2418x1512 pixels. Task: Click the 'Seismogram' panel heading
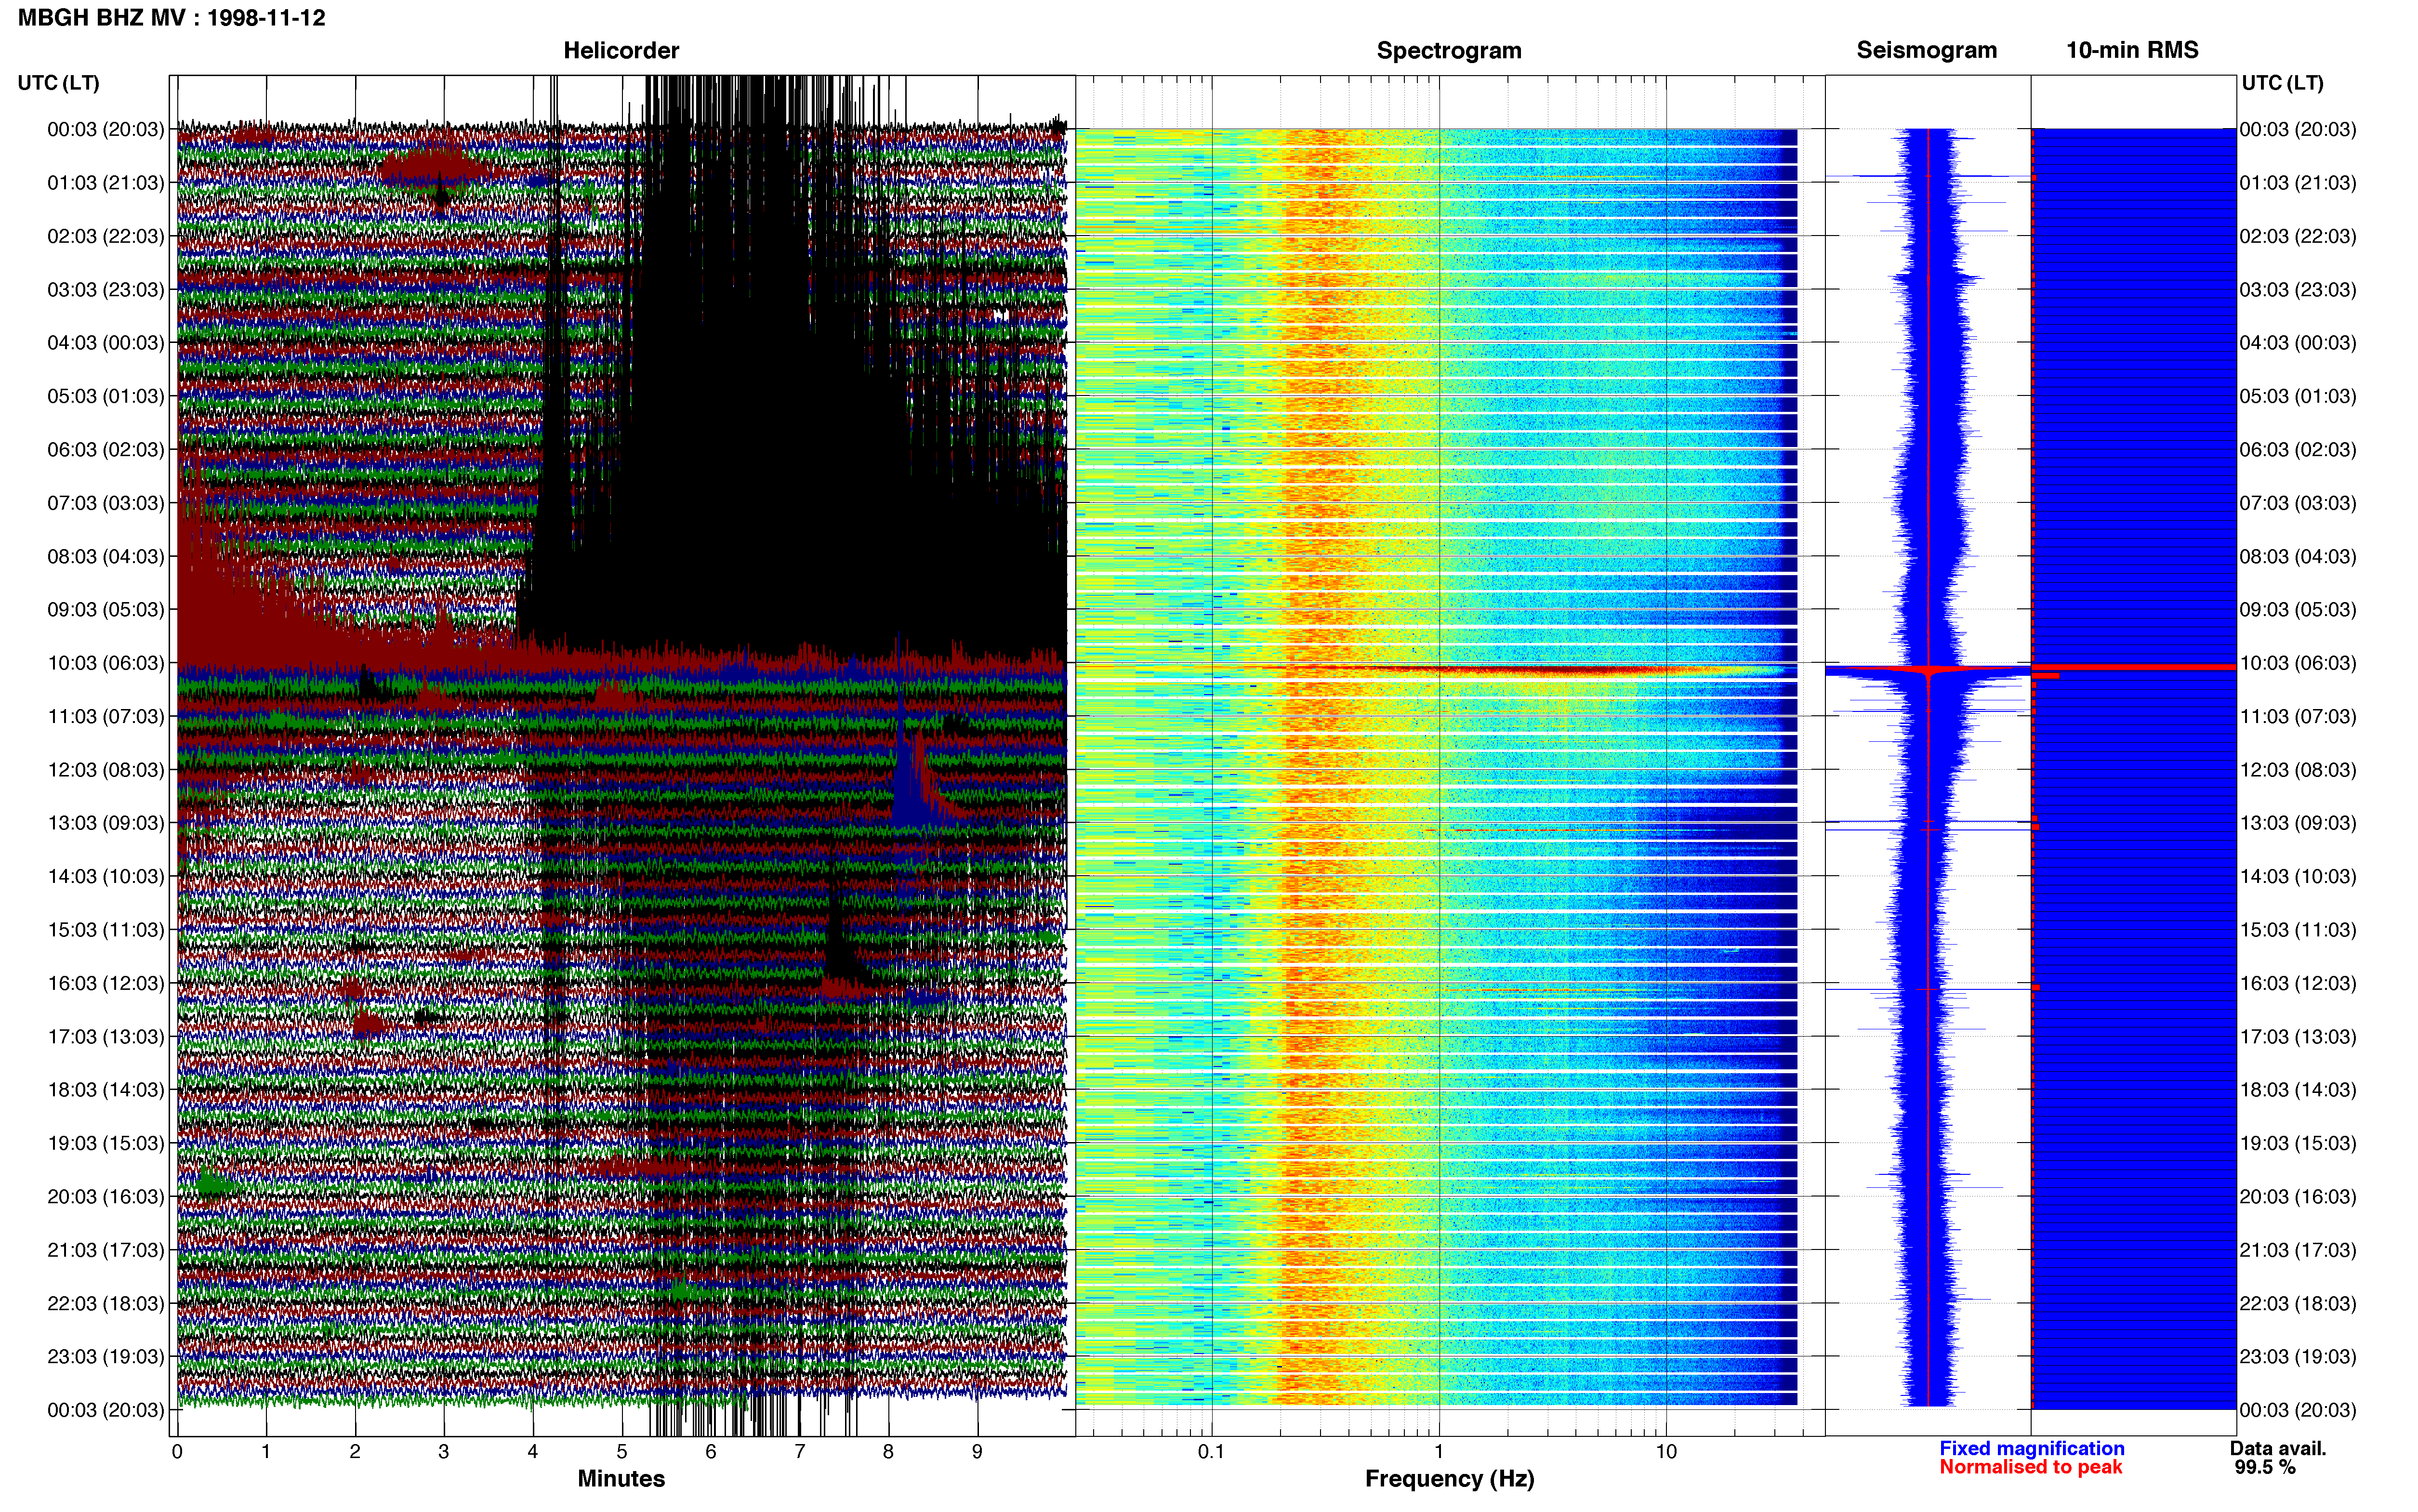(x=1927, y=50)
